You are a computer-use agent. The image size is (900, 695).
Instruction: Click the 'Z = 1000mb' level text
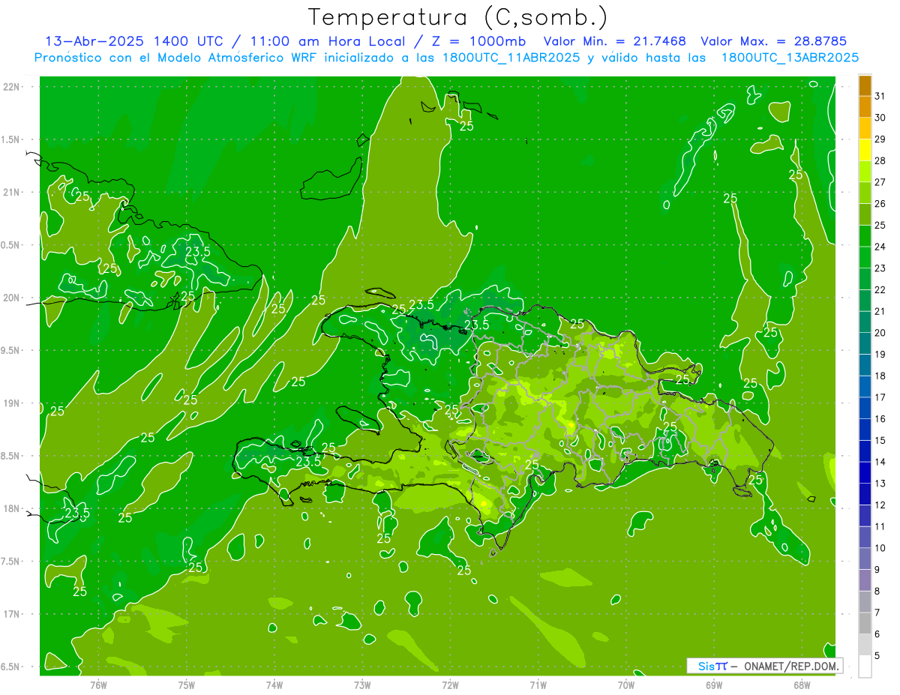[475, 41]
